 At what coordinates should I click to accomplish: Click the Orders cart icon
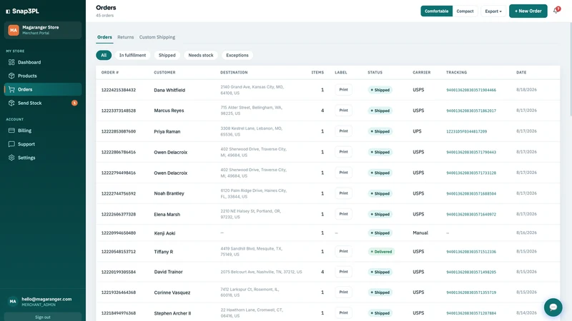pyautogui.click(x=11, y=89)
